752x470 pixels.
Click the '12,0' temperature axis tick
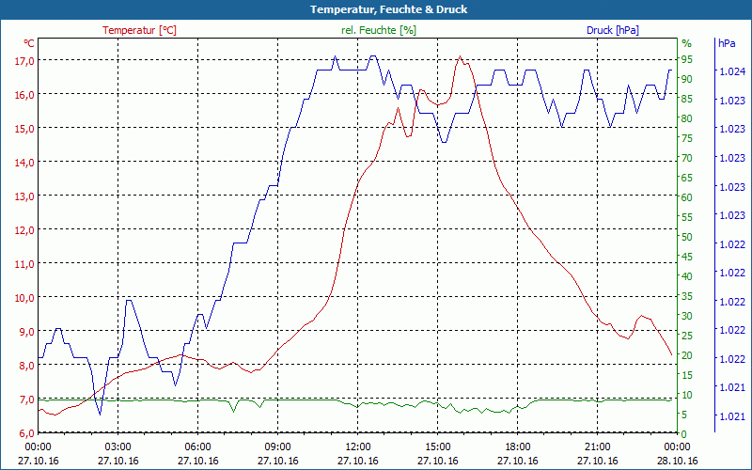coord(24,230)
